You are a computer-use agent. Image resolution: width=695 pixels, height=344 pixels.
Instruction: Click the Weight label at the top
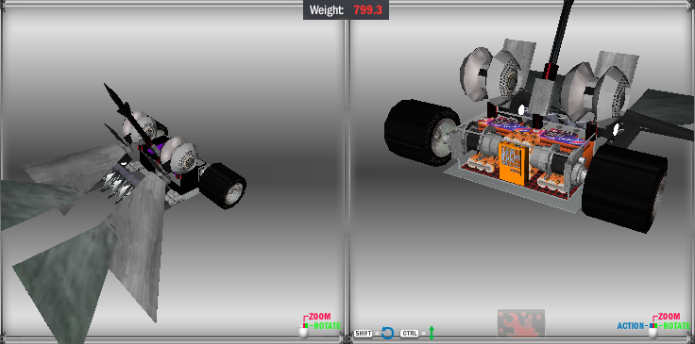click(x=326, y=10)
